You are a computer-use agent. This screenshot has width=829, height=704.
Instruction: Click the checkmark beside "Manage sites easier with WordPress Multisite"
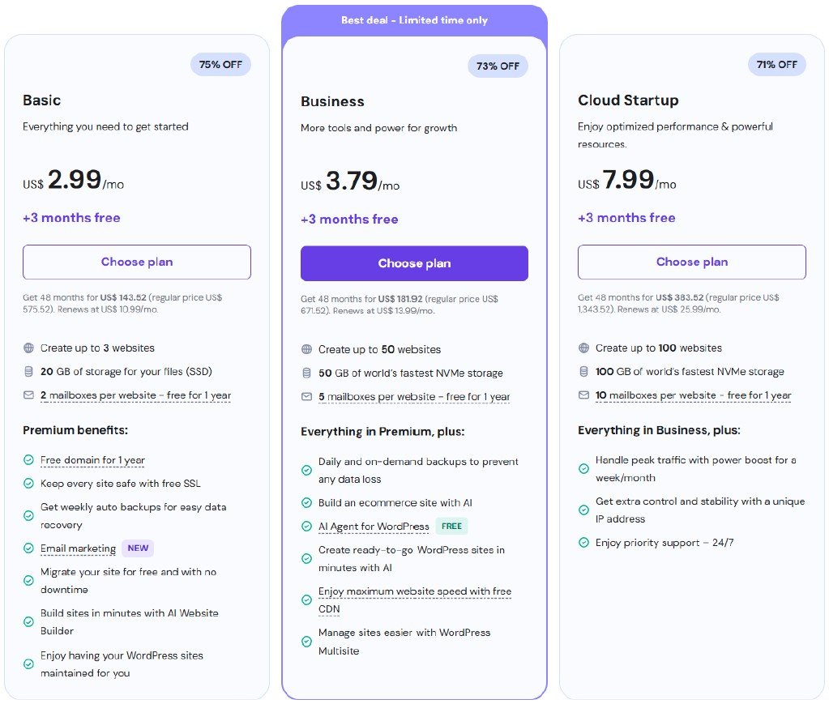(x=306, y=642)
